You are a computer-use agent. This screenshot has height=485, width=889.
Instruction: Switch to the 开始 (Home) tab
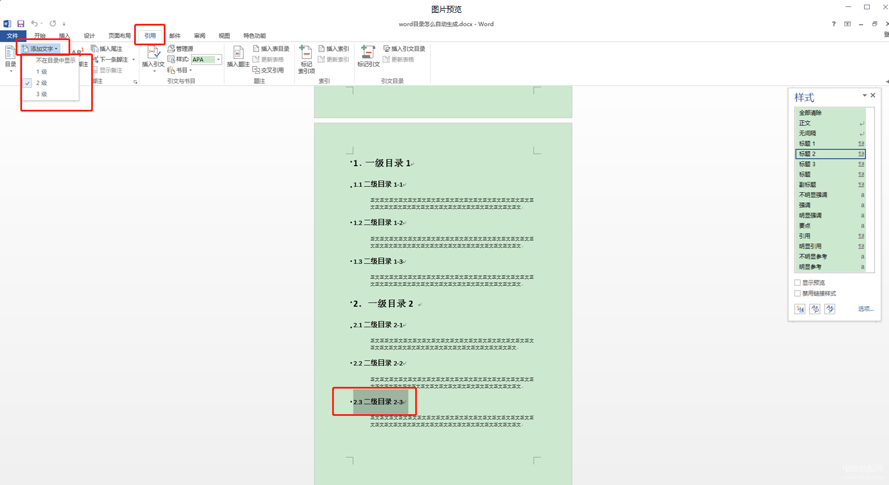39,35
